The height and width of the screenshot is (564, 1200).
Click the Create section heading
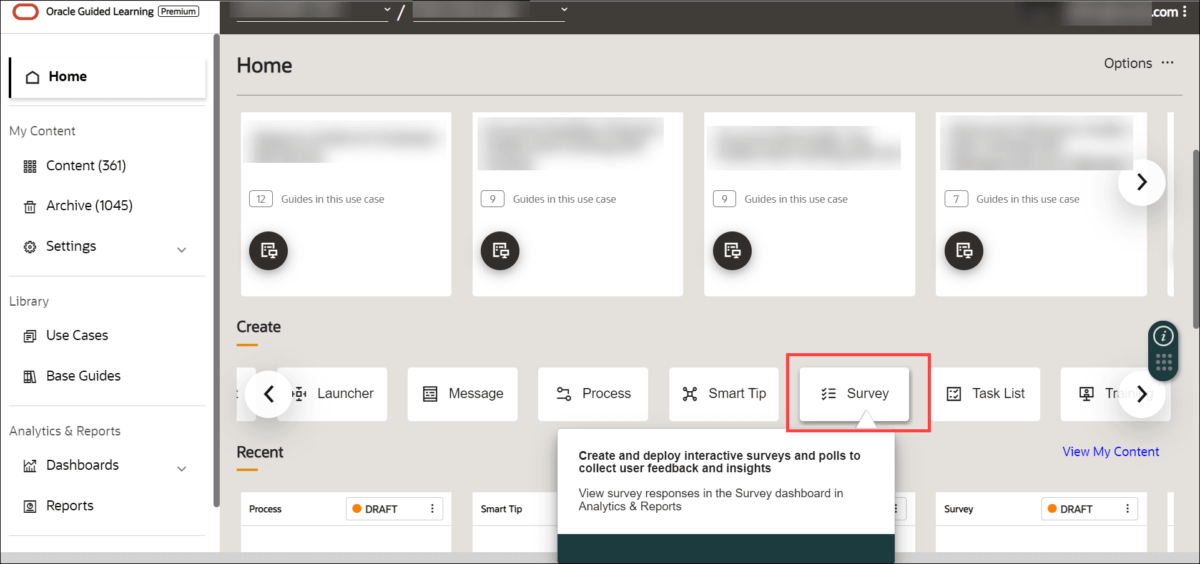[x=258, y=327]
